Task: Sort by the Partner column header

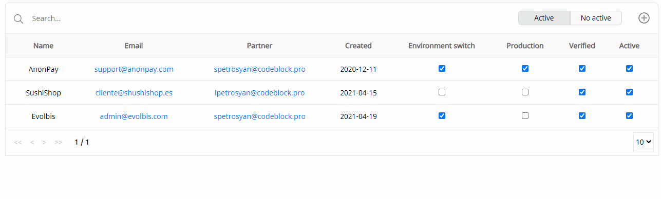Action: click(x=259, y=46)
